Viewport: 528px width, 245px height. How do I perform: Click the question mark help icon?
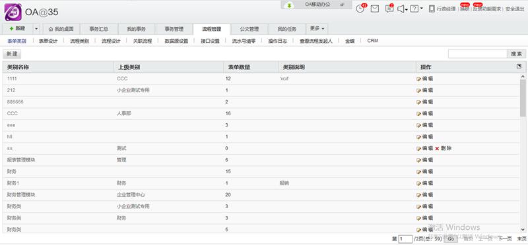(x=415, y=9)
